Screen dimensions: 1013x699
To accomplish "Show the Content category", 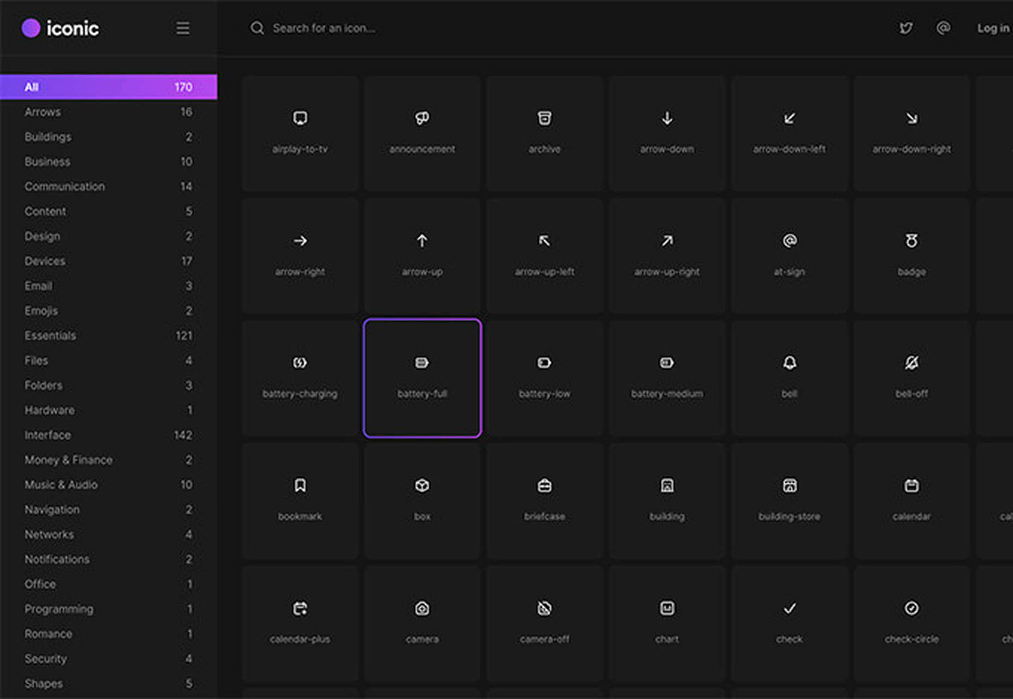I will click(x=109, y=211).
